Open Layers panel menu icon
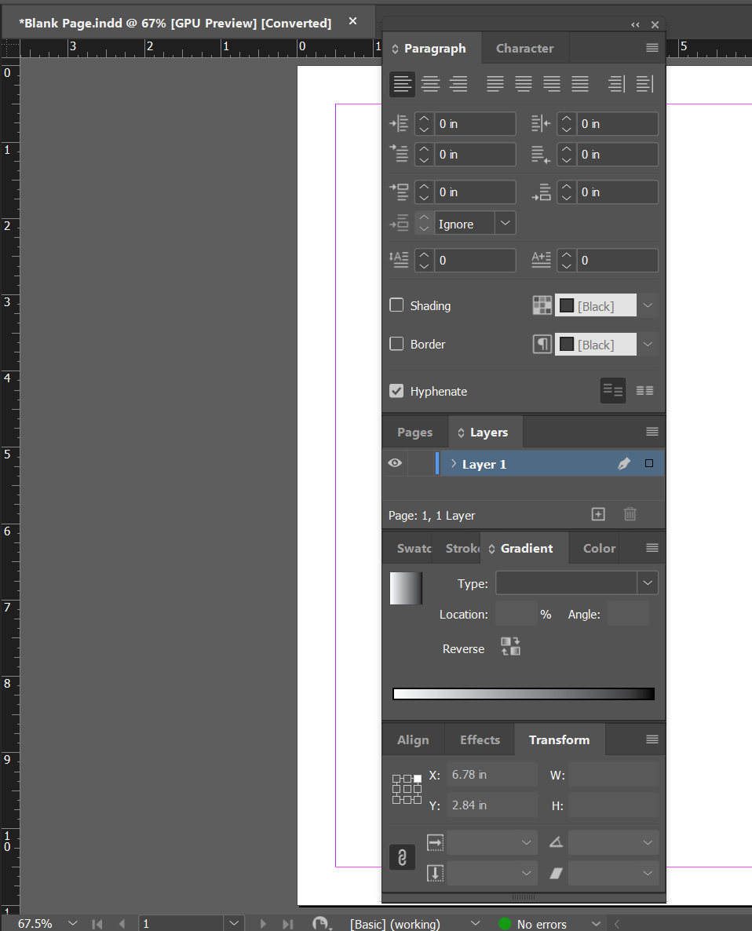 pyautogui.click(x=652, y=432)
